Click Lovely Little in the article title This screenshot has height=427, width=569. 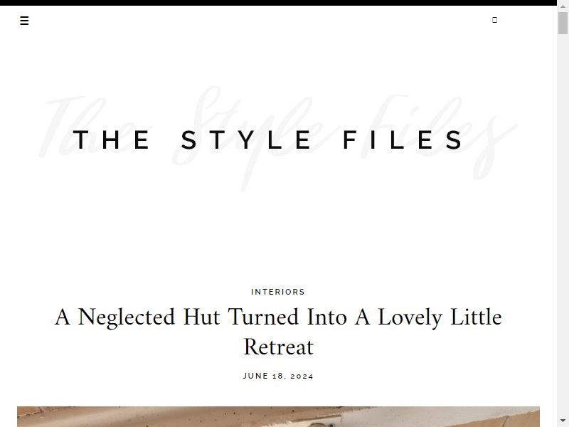(x=440, y=317)
